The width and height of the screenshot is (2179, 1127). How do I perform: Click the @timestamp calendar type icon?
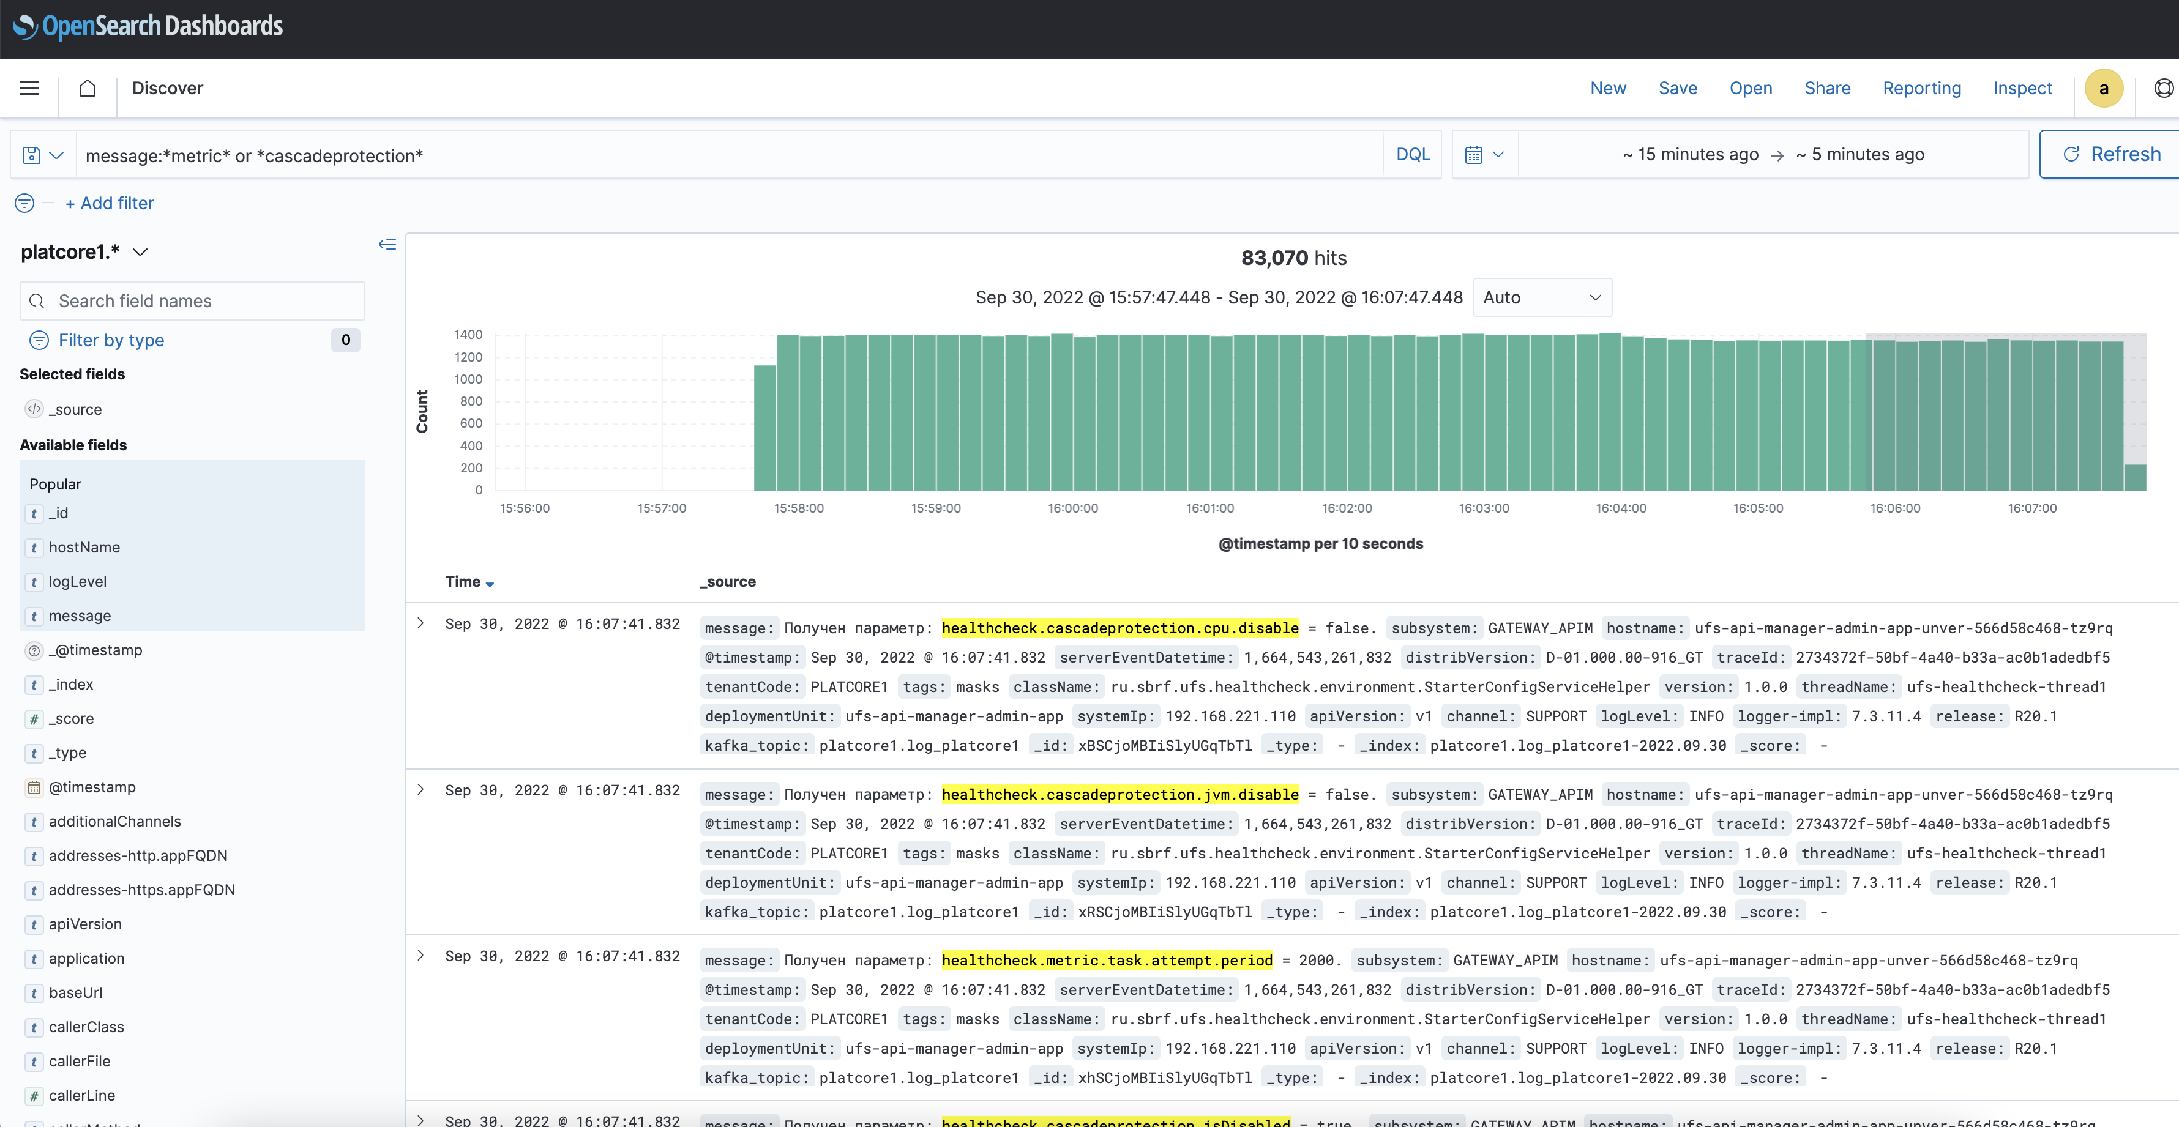(34, 787)
